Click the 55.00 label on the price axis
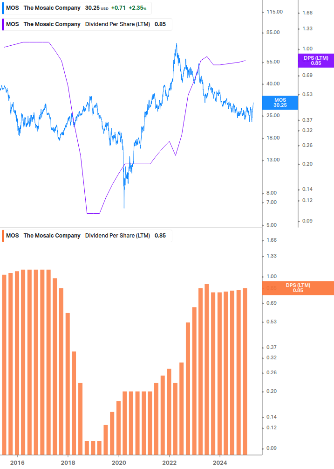334x469 pixels. click(273, 62)
